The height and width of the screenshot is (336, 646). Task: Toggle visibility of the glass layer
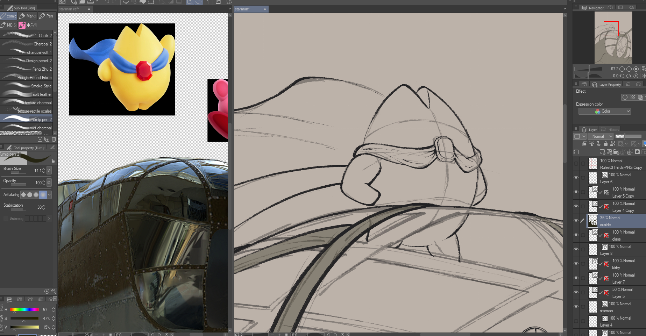(x=576, y=235)
